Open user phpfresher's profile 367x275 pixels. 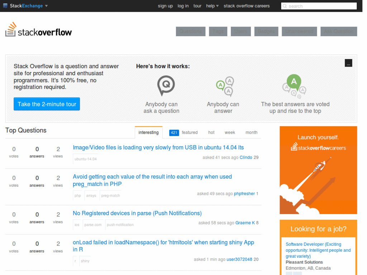(244, 194)
